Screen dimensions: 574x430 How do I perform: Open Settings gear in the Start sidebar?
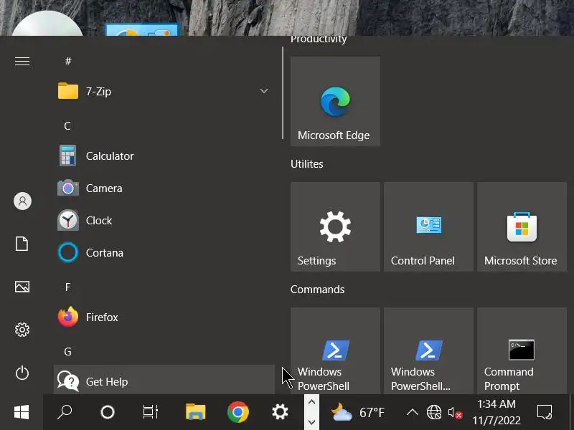[x=22, y=330]
